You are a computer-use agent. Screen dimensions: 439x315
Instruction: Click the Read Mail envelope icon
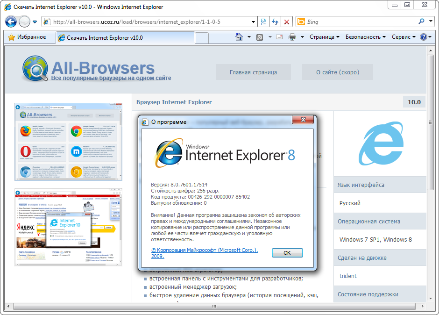279,37
